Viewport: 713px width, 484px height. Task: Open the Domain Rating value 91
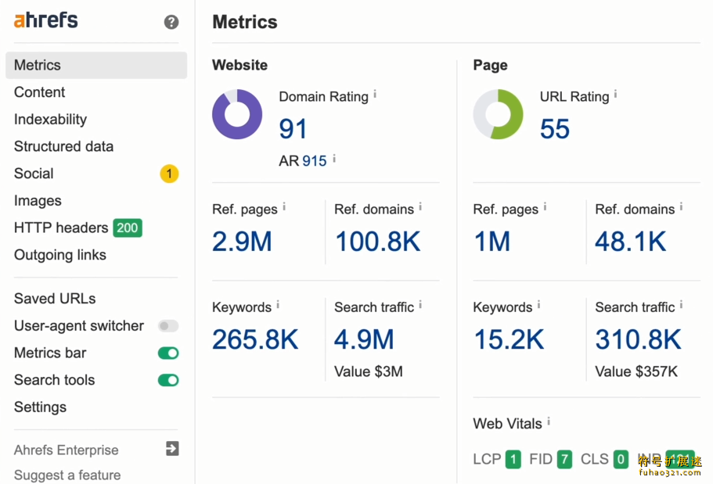tap(293, 128)
